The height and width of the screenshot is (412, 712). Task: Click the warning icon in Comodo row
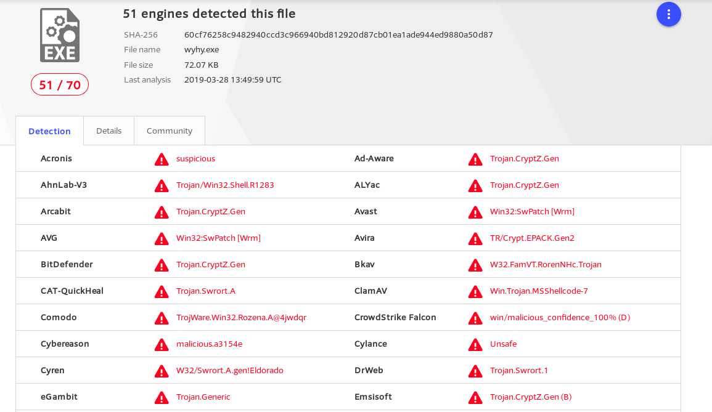click(x=161, y=318)
